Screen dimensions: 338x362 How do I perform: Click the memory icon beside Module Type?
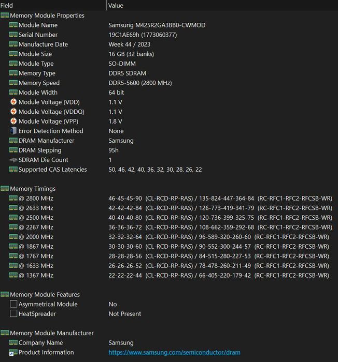13,64
